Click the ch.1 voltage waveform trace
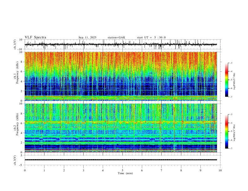 (x=121, y=44)
